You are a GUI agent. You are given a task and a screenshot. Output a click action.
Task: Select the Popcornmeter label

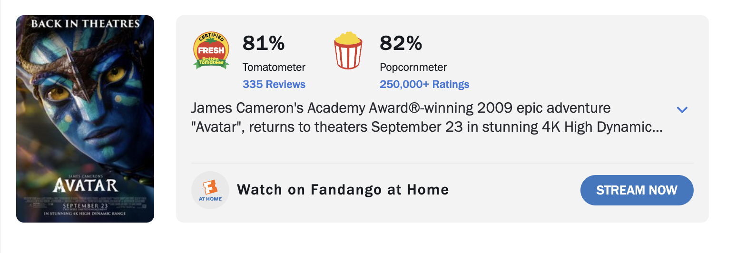(x=413, y=67)
